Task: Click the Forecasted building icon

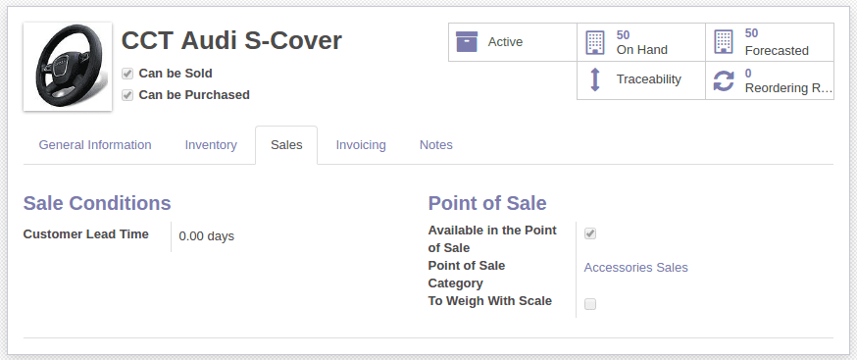Action: click(724, 42)
